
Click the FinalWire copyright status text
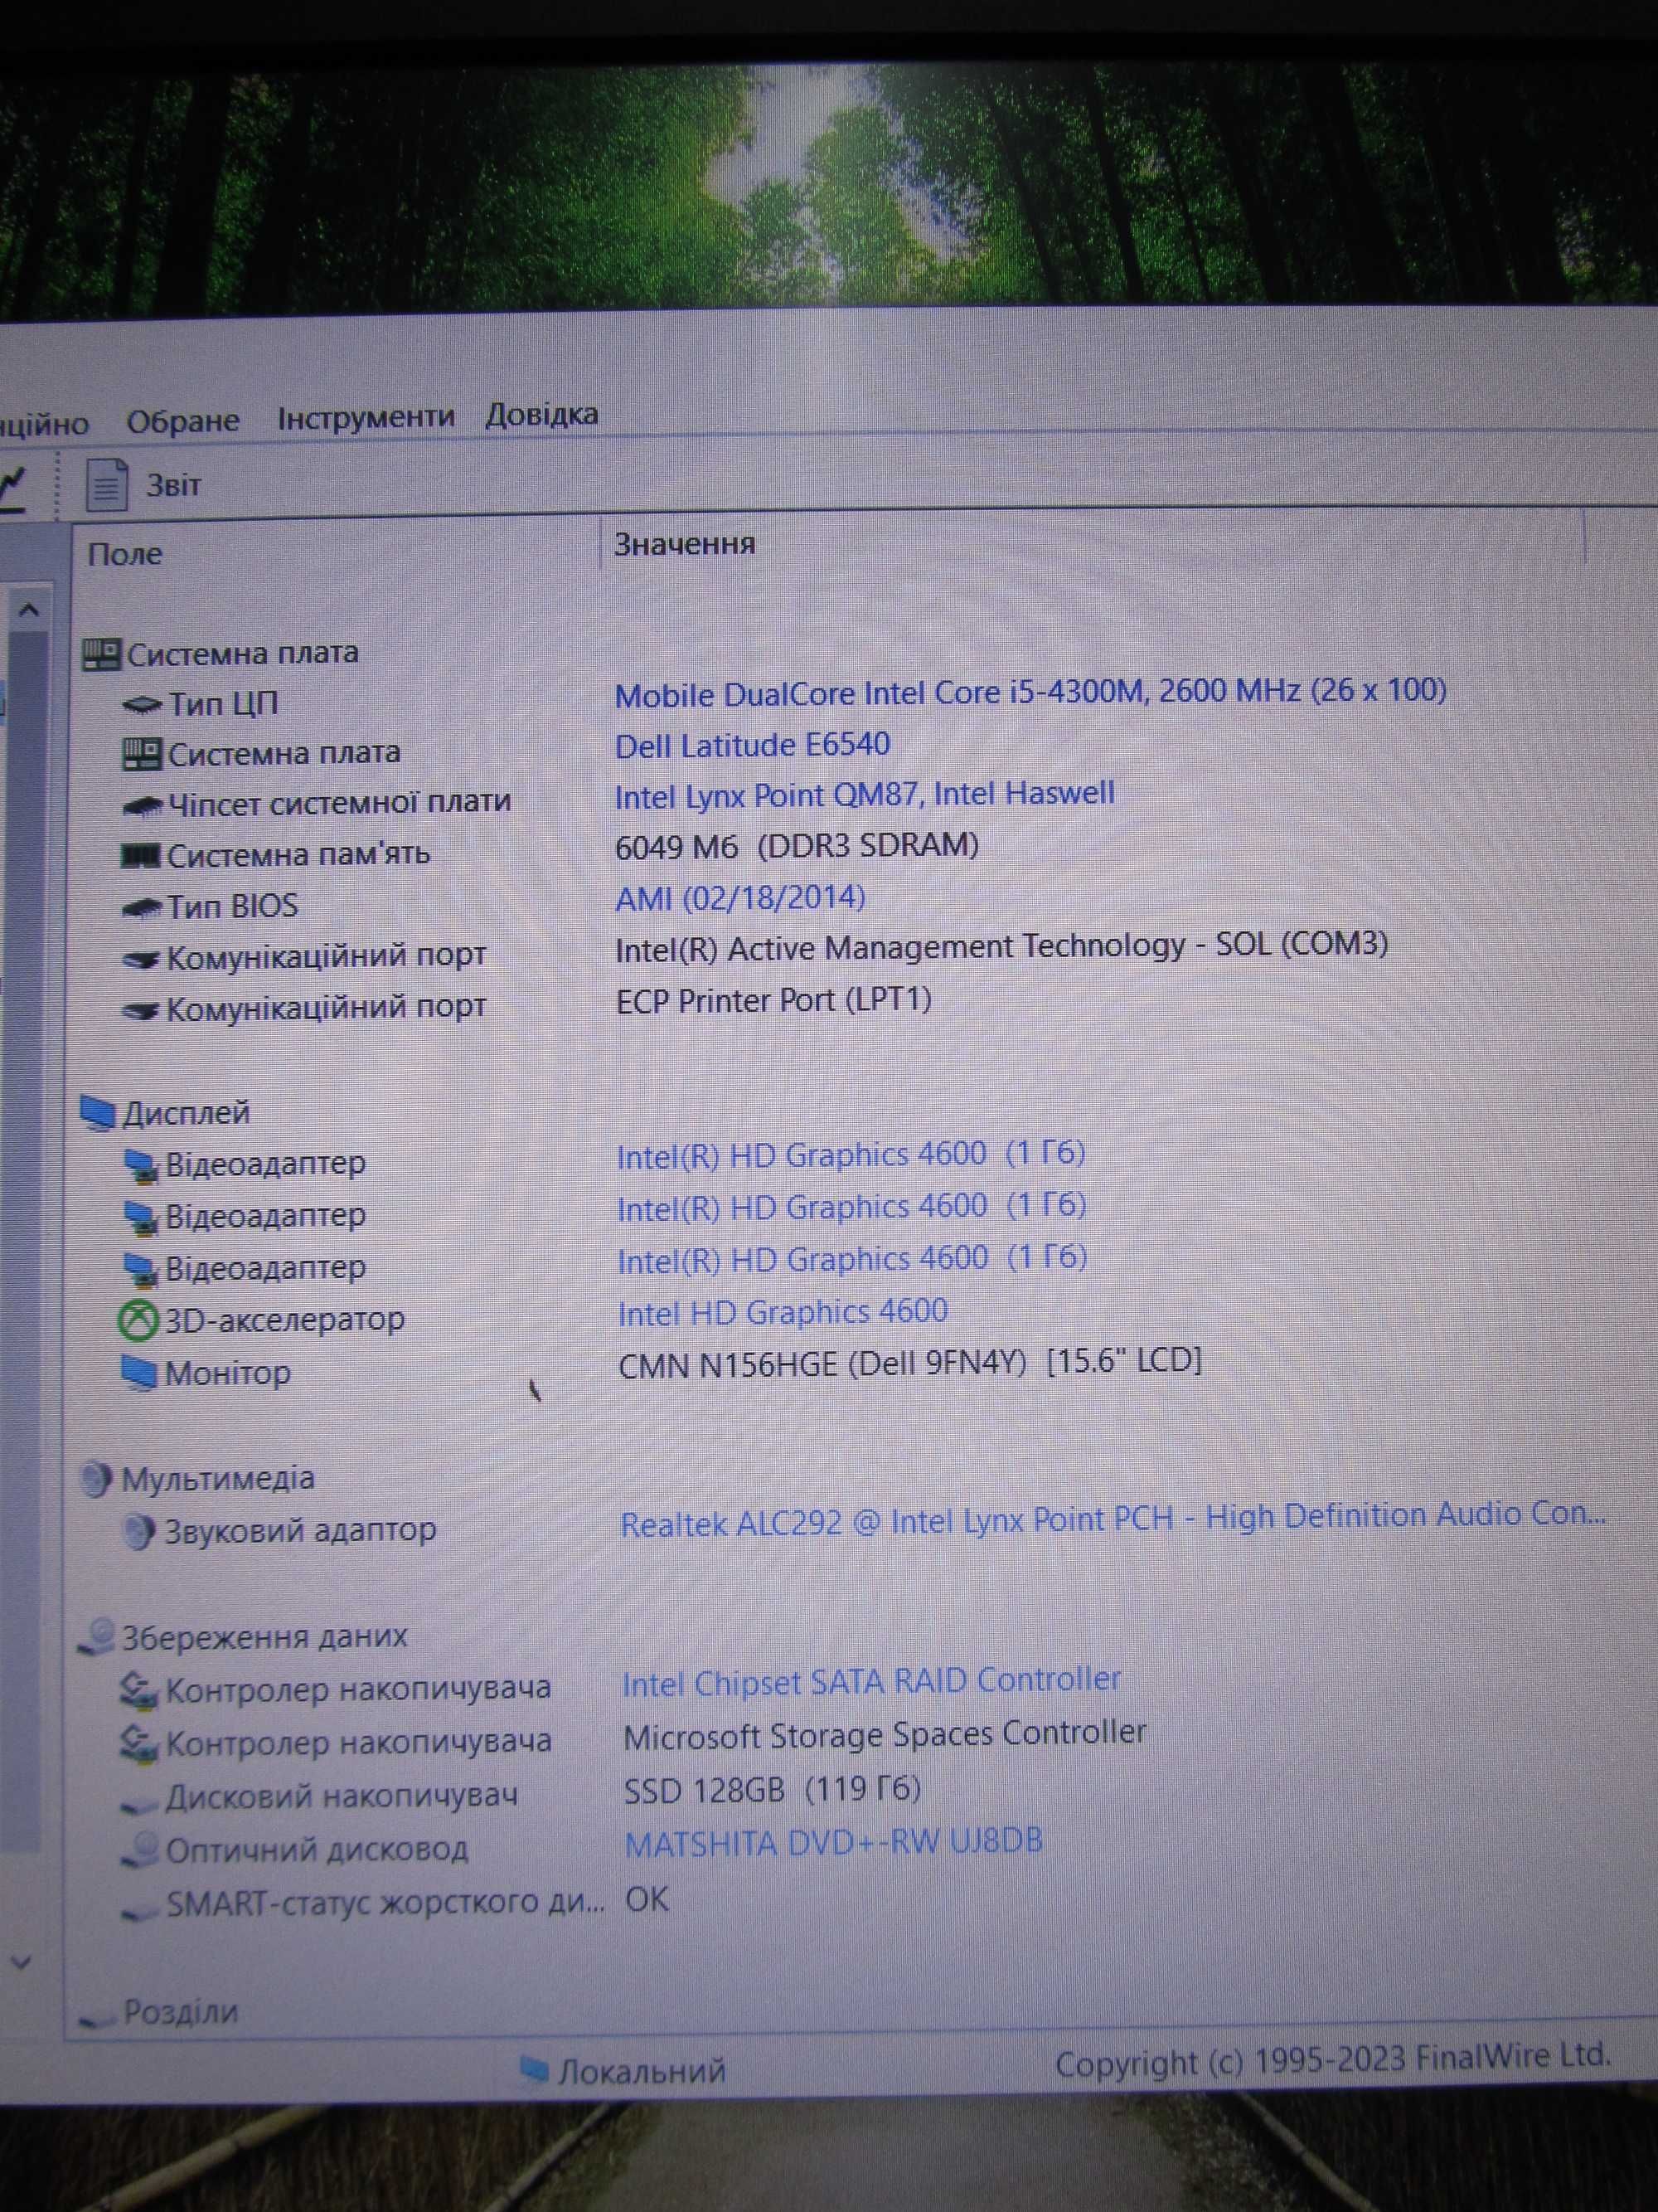(1334, 2060)
